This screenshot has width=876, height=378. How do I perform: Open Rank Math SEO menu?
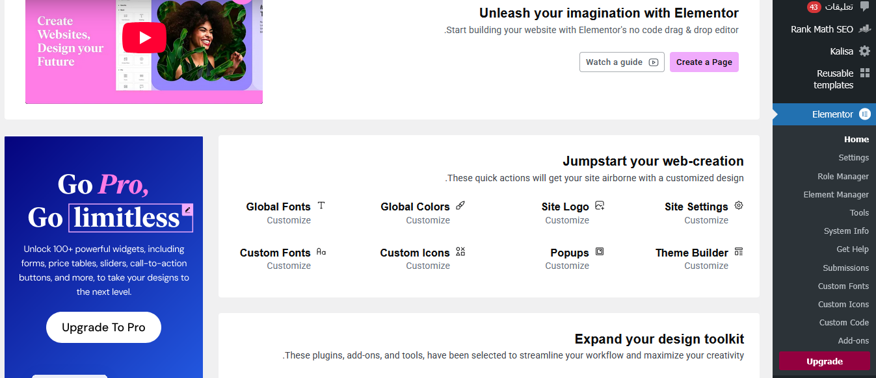tap(824, 29)
